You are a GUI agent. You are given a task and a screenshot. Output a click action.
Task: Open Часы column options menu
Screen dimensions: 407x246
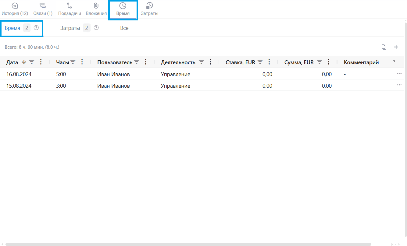(82, 62)
